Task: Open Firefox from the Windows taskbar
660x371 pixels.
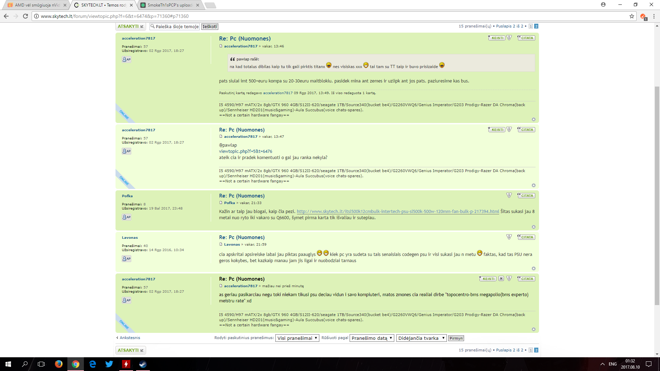Action: tap(59, 364)
